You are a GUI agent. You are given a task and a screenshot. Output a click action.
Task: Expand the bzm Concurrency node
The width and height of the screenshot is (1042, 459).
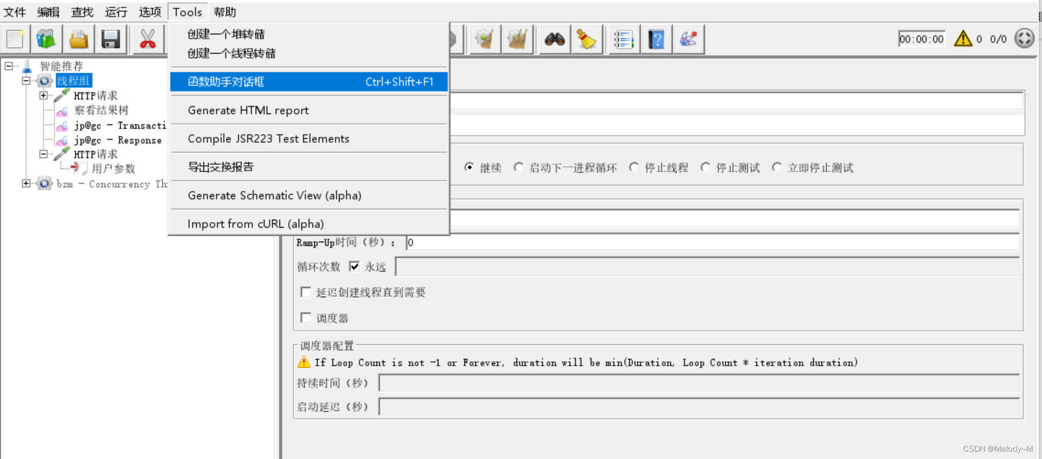pos(26,183)
